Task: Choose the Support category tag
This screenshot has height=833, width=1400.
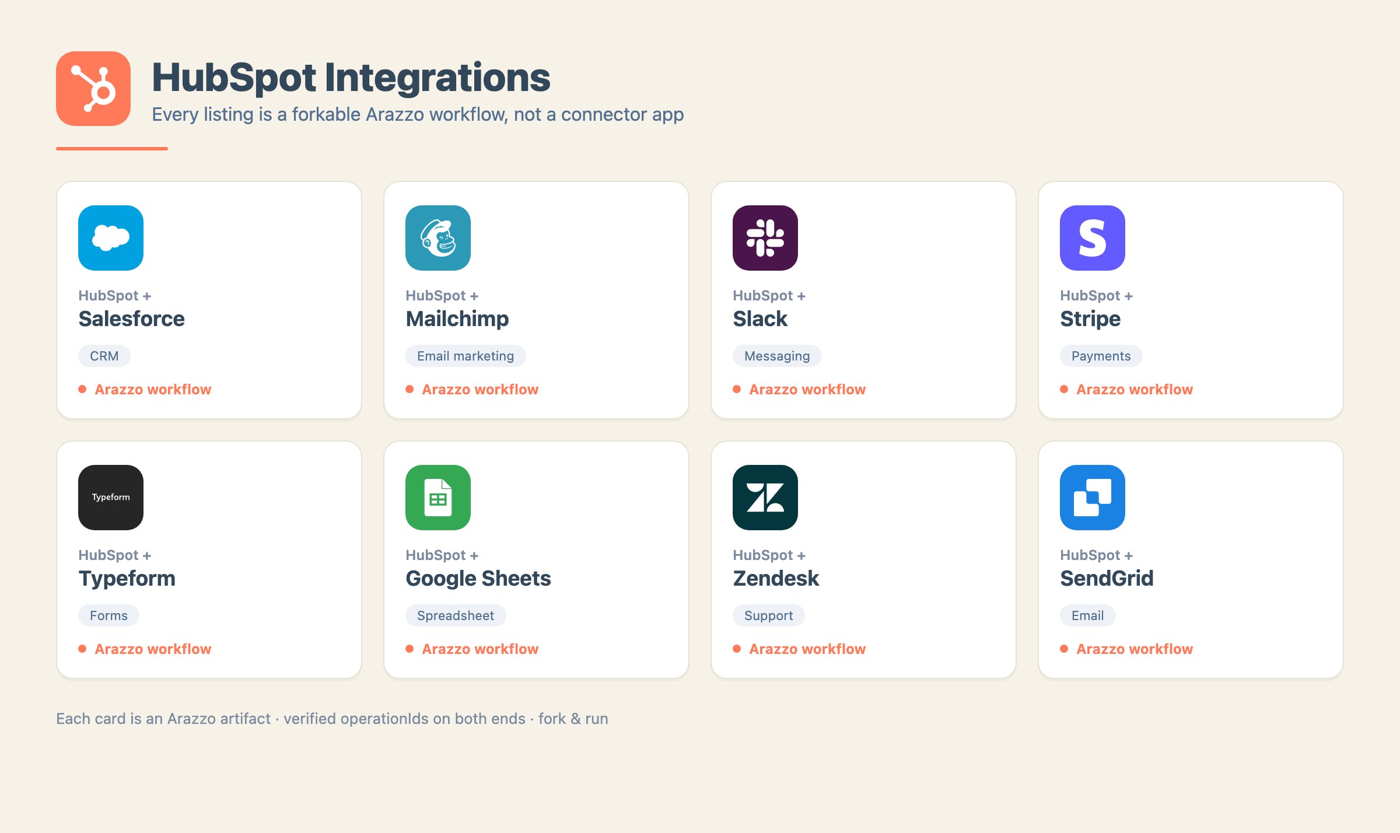Action: 769,615
